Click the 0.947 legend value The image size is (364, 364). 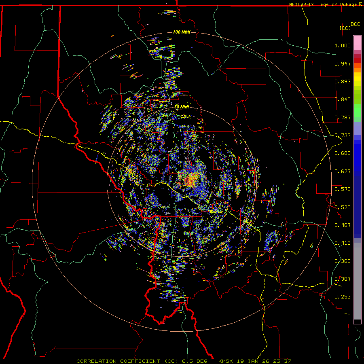point(343,63)
